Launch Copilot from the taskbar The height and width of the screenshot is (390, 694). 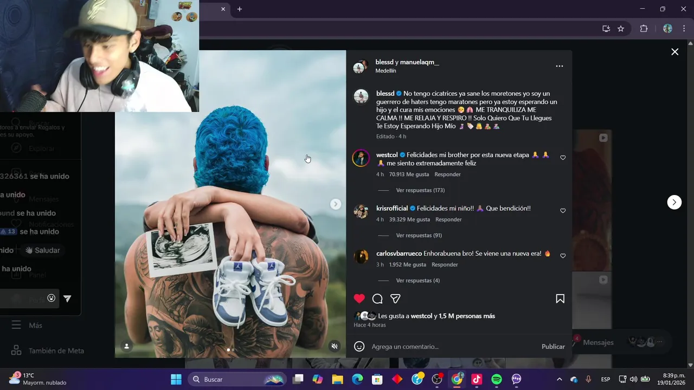point(318,379)
